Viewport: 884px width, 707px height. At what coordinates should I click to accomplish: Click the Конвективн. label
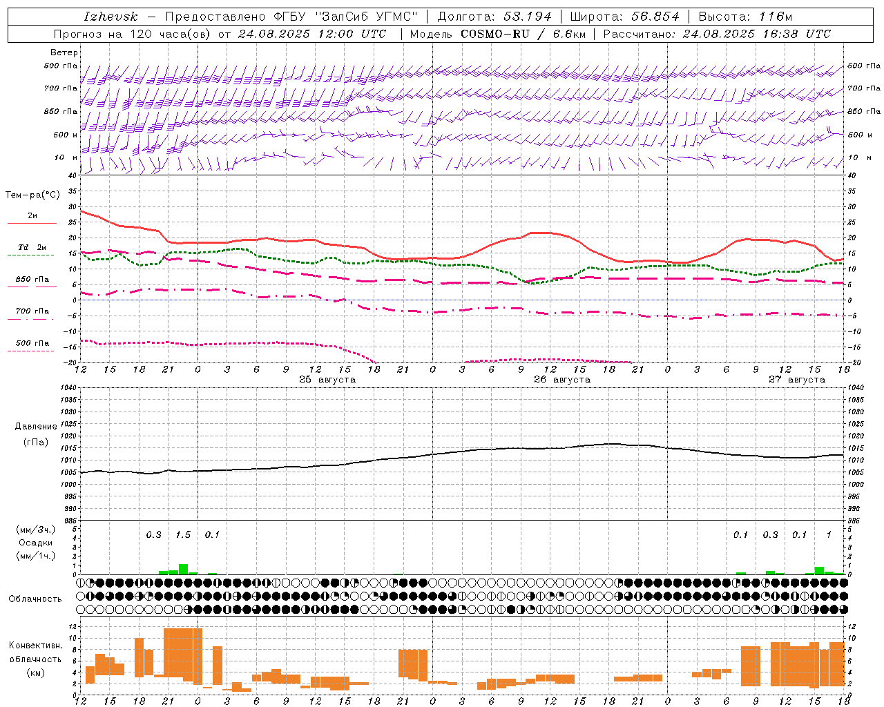click(35, 646)
